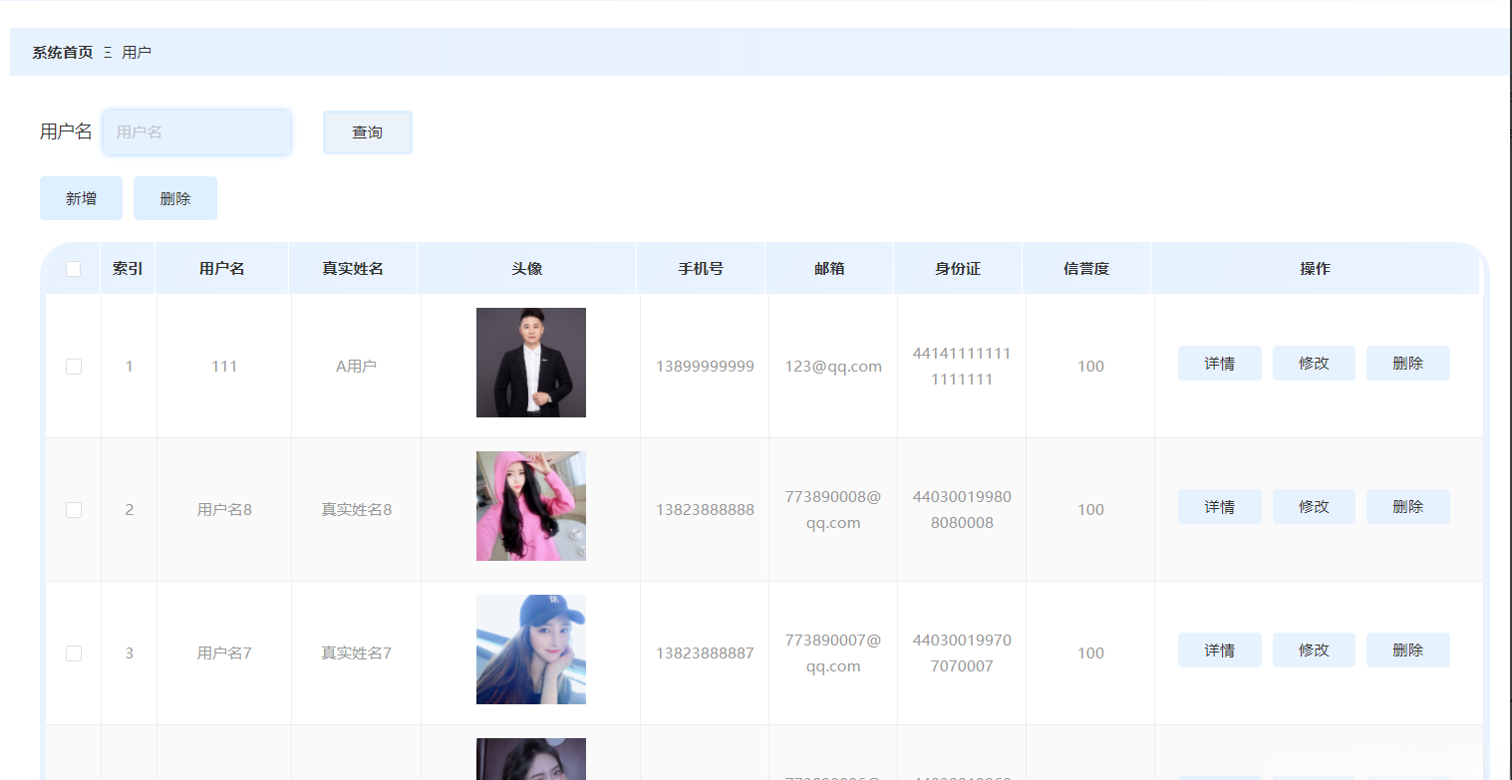Click the username cell 用户名8
Screen dimensions: 1512x780
[224, 510]
